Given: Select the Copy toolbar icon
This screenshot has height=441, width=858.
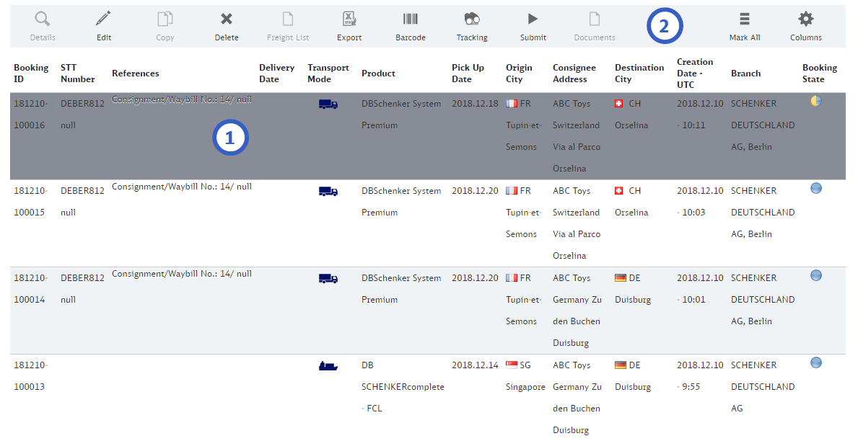Looking at the screenshot, I should (x=165, y=19).
